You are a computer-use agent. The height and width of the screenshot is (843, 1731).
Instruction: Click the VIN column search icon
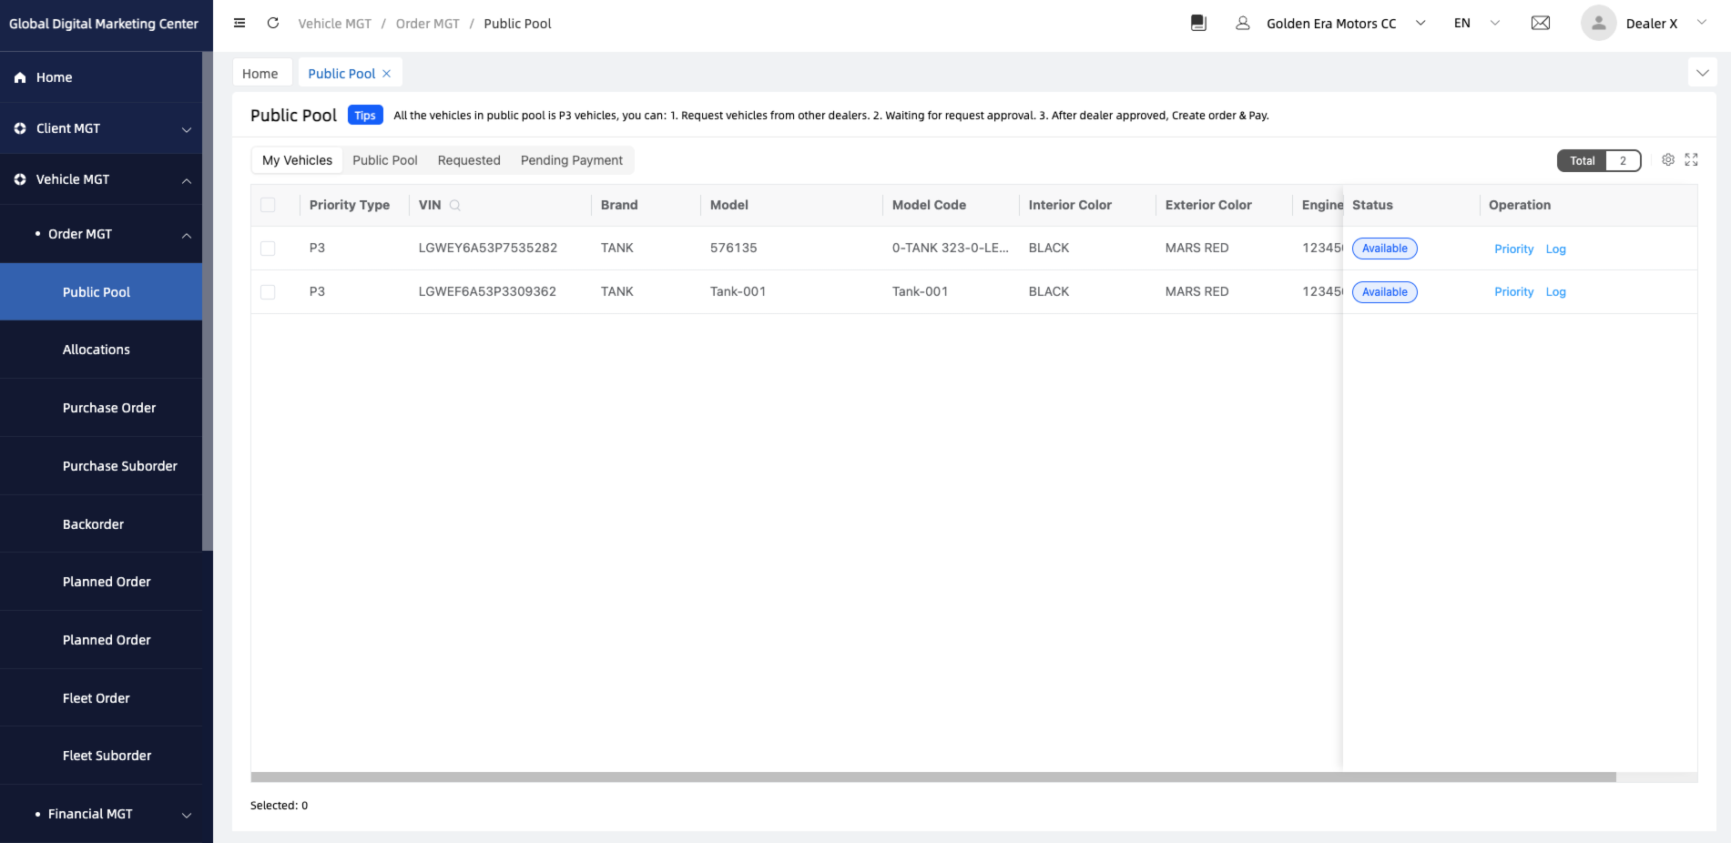click(x=455, y=206)
